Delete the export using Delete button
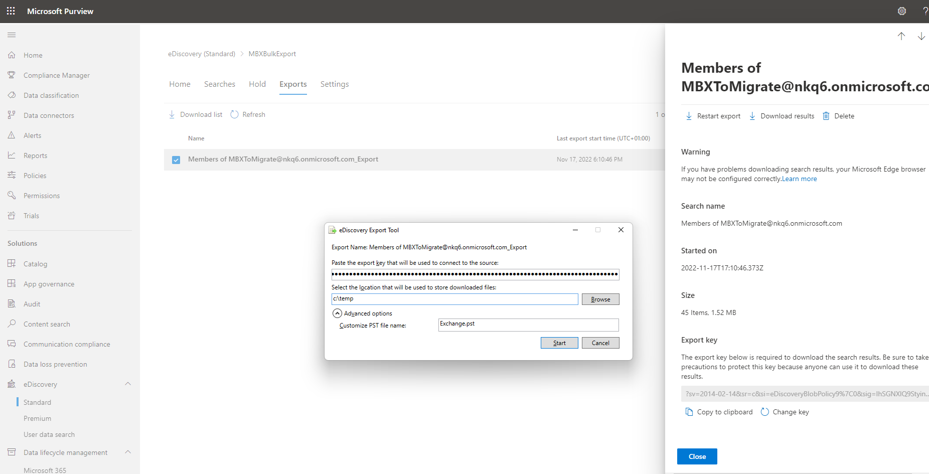 click(838, 116)
